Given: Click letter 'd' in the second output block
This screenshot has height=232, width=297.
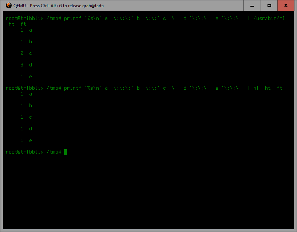Looking at the screenshot, I should coord(31,129).
